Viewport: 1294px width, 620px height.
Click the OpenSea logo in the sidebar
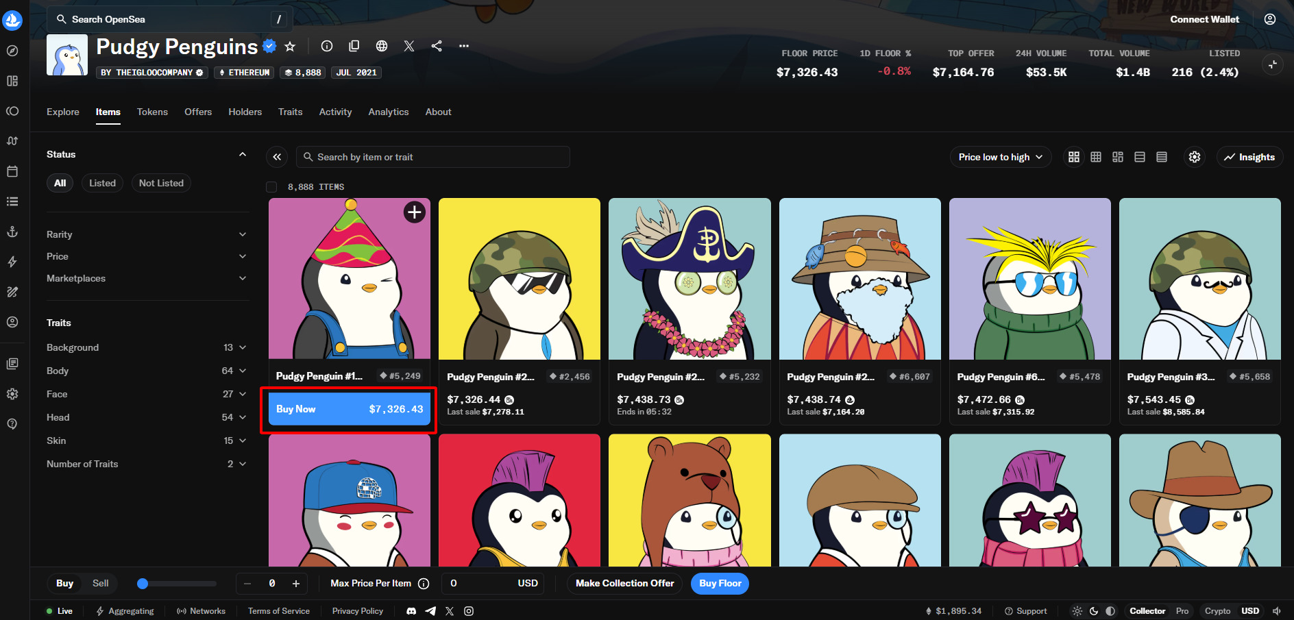(x=12, y=20)
